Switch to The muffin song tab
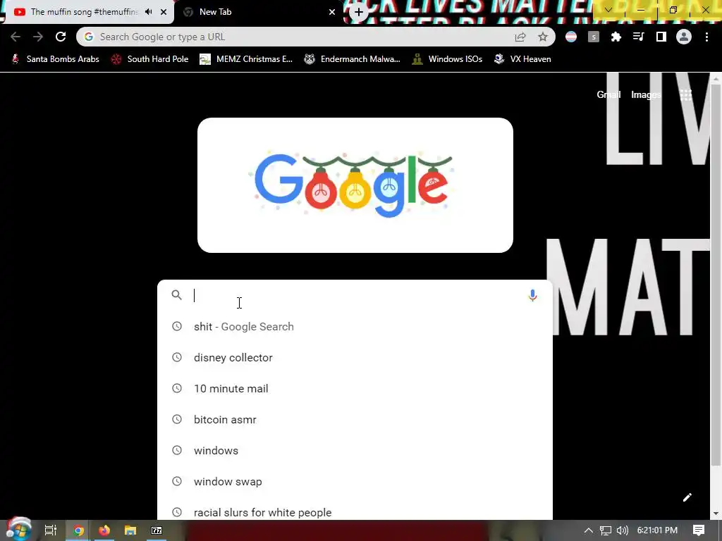The height and width of the screenshot is (541, 722). click(x=87, y=12)
